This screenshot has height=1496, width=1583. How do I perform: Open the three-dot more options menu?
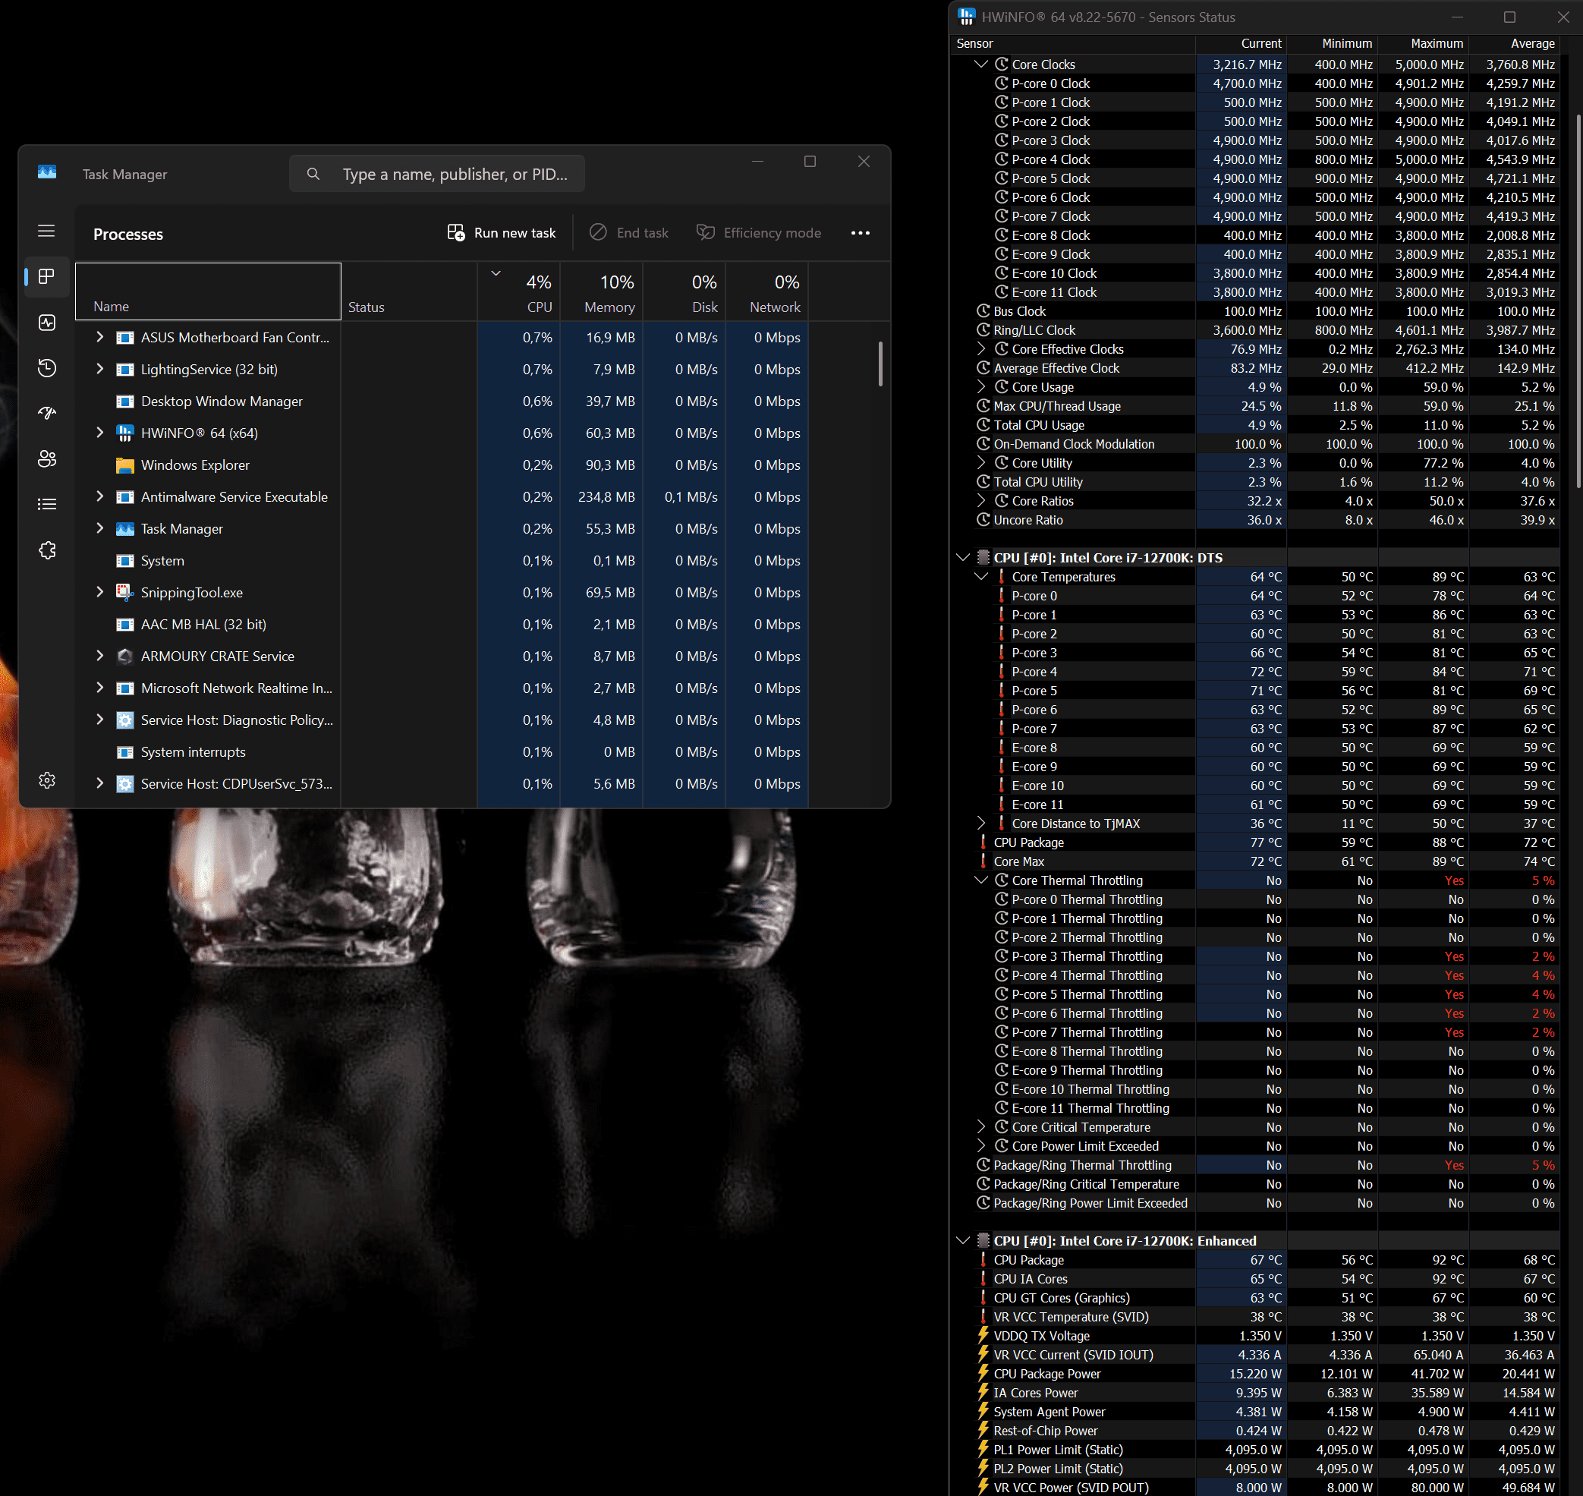click(861, 233)
